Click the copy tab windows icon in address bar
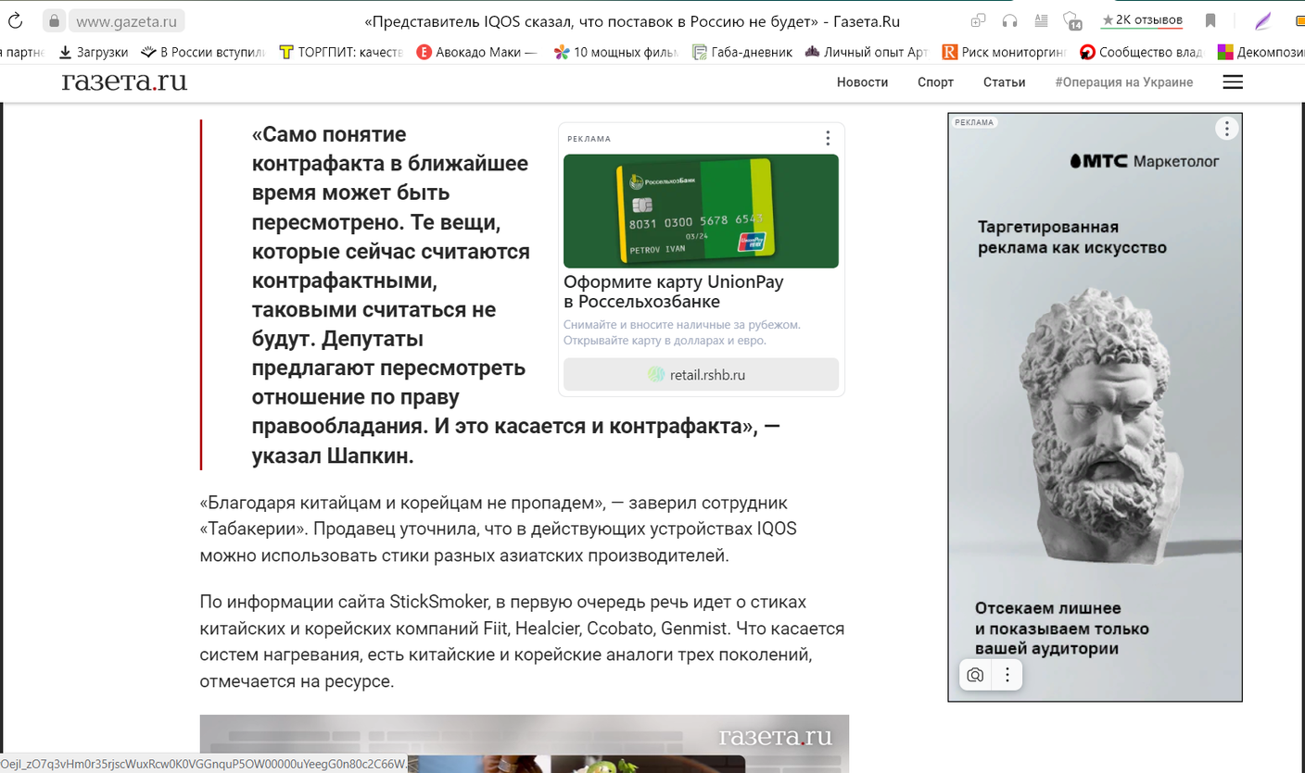Screen dimensions: 1305x773 pos(978,20)
